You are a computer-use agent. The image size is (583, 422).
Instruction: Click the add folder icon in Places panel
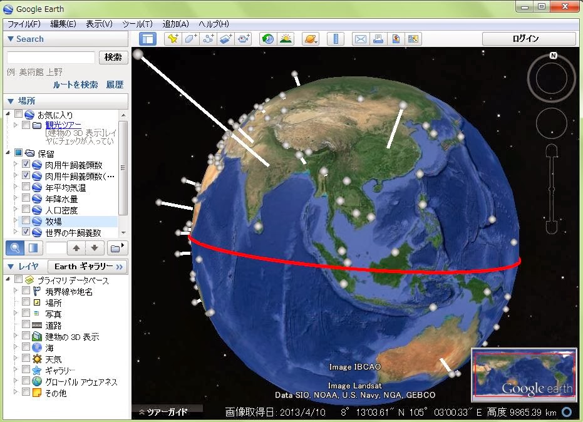(x=118, y=248)
